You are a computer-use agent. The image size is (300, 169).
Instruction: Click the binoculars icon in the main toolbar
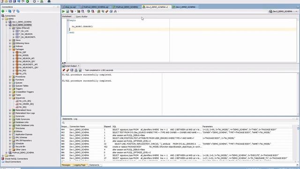click(x=49, y=1)
